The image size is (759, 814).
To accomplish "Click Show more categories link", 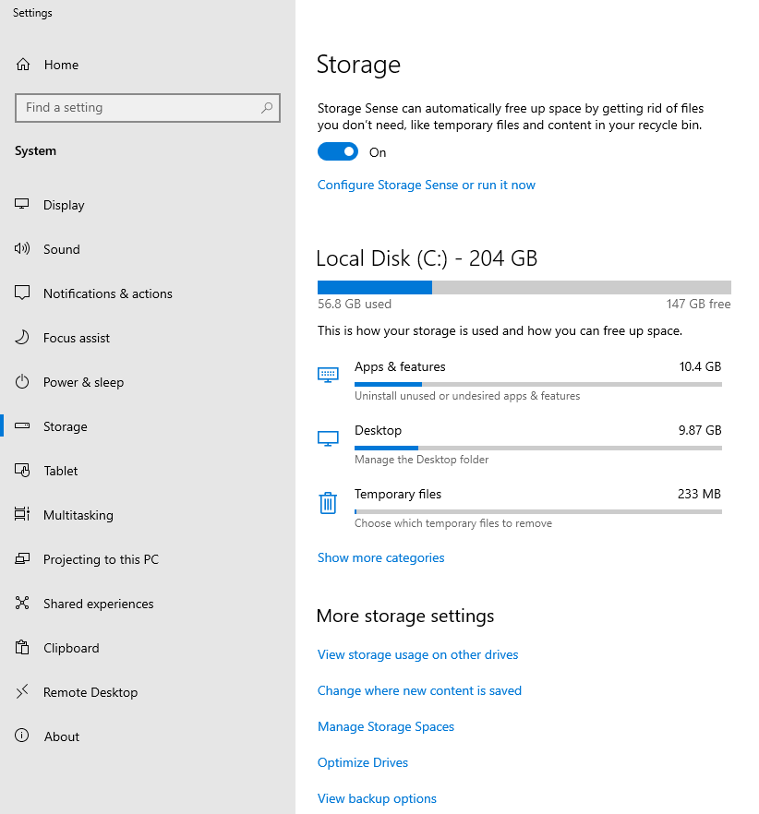I will tap(380, 557).
